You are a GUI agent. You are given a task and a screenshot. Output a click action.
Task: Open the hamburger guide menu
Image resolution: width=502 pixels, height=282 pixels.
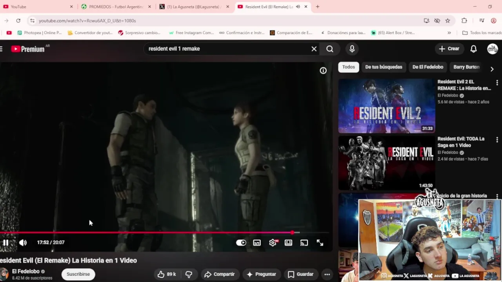click(2, 49)
